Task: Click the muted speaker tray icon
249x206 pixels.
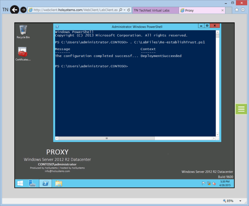Action: tap(214, 184)
